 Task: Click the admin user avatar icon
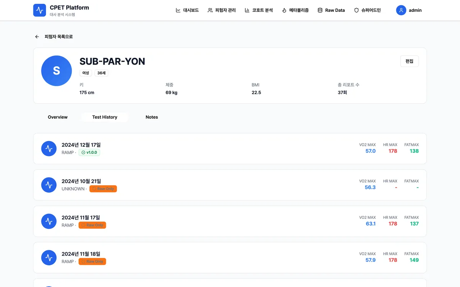coord(401,10)
